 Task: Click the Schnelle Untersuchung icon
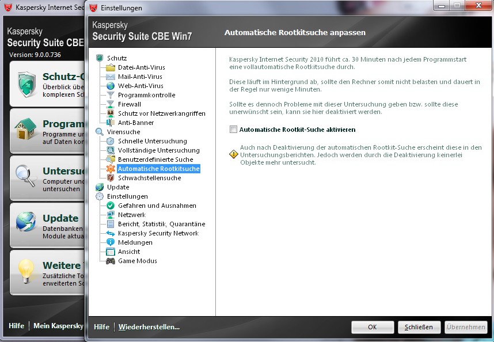coord(111,141)
